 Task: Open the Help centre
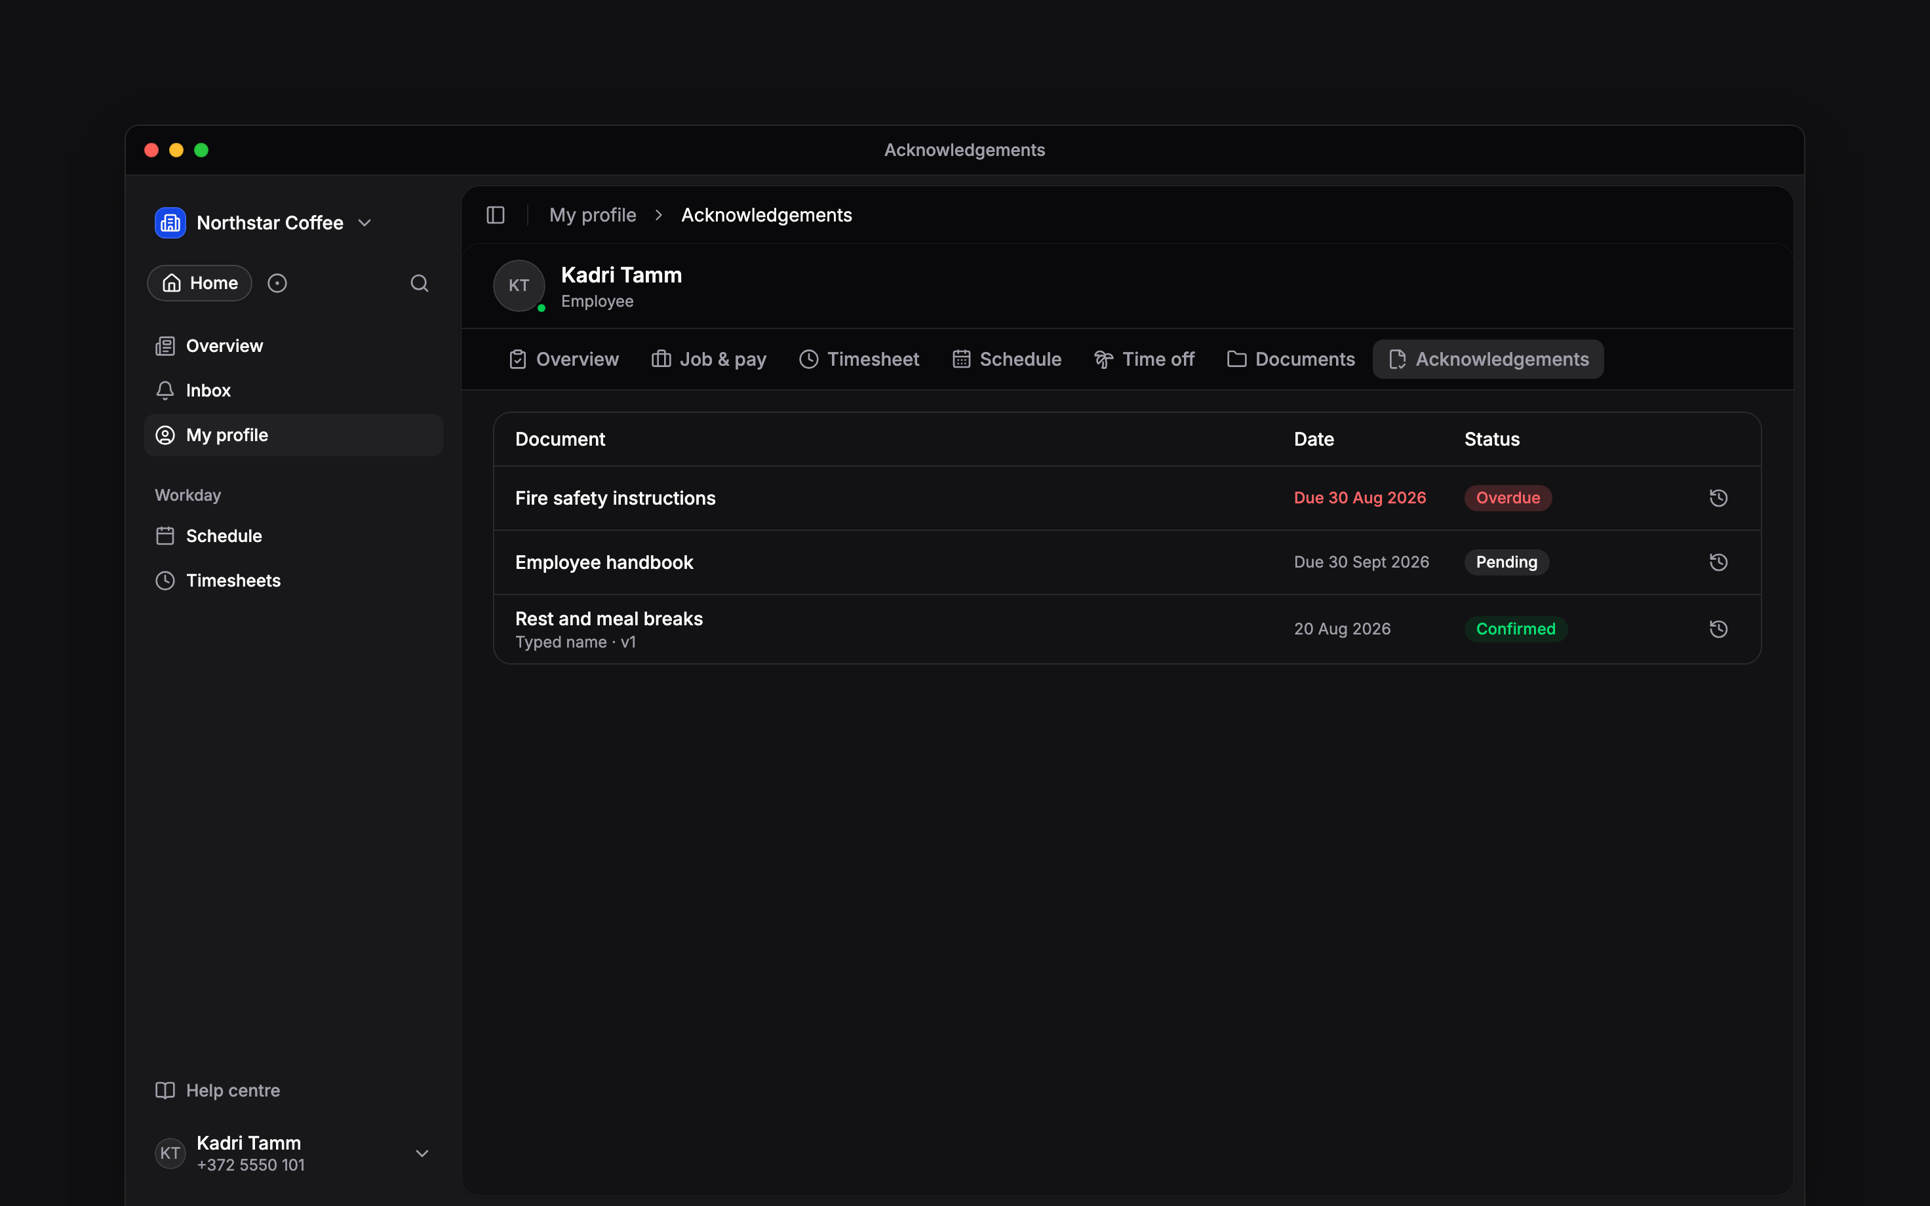click(294, 1091)
